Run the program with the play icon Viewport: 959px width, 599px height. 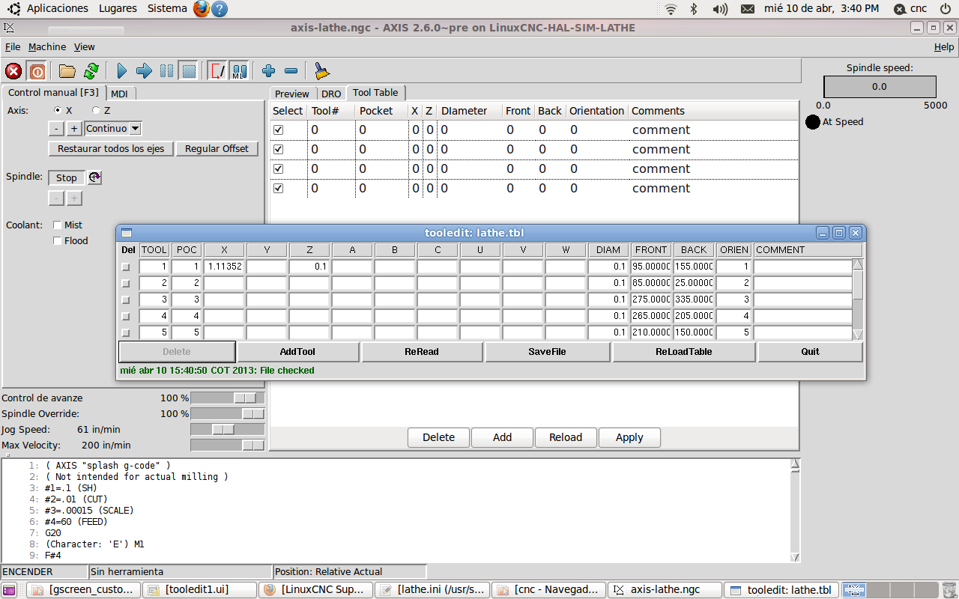(122, 71)
